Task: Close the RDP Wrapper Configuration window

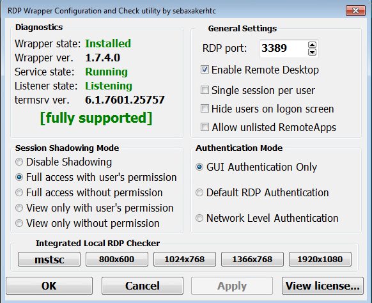Action: (355, 11)
